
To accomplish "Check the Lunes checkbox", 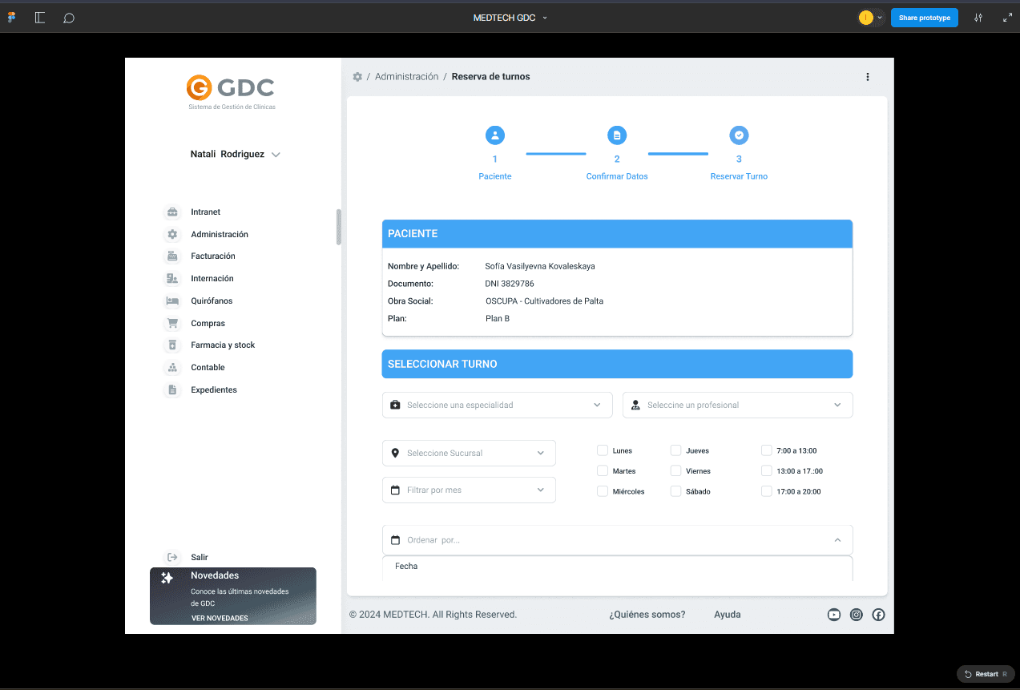I will coord(603,450).
